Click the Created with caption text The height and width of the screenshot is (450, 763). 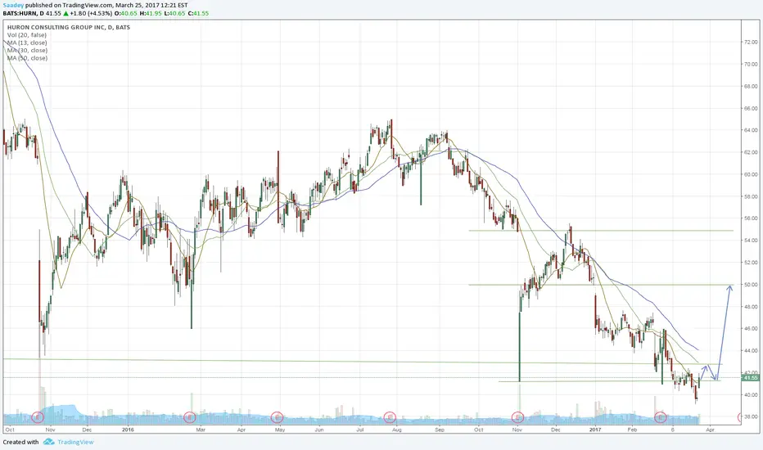[21, 442]
